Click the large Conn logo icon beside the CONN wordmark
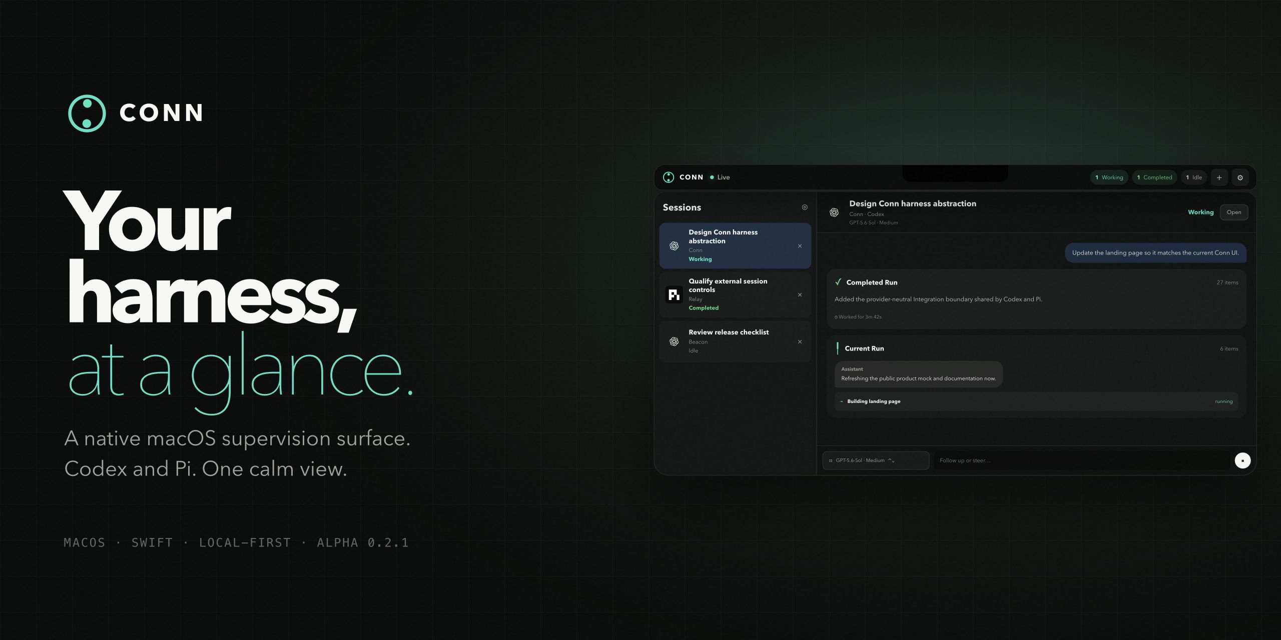Viewport: 1281px width, 640px height. 87,113
